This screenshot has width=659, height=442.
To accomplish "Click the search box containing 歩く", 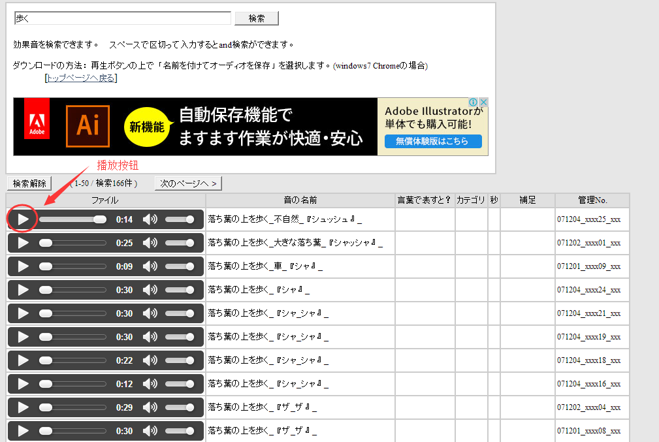I will pyautogui.click(x=123, y=18).
